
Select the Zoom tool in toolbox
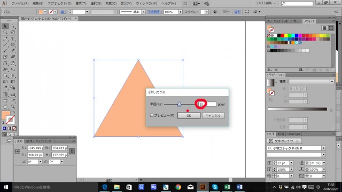pos(13,107)
